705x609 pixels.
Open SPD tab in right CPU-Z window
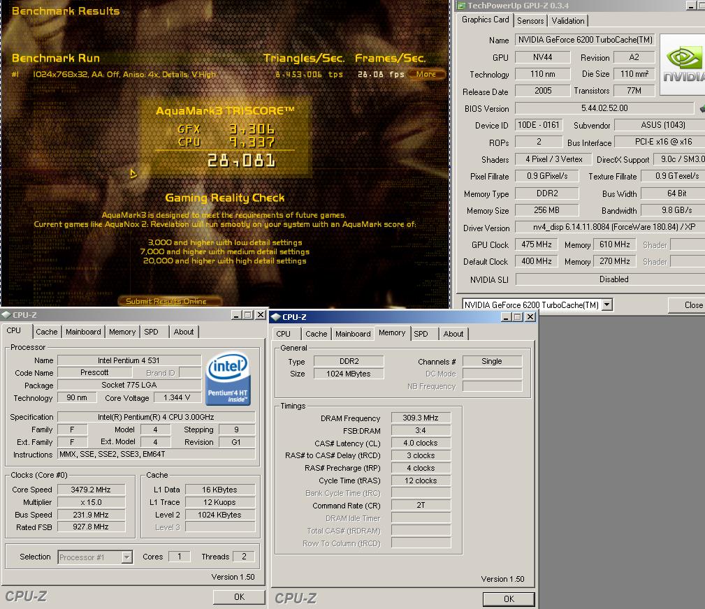click(421, 334)
